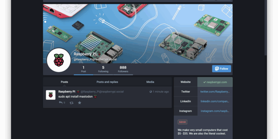Follow the linkedin.com company link
This screenshot has width=278, height=139.
(215, 101)
